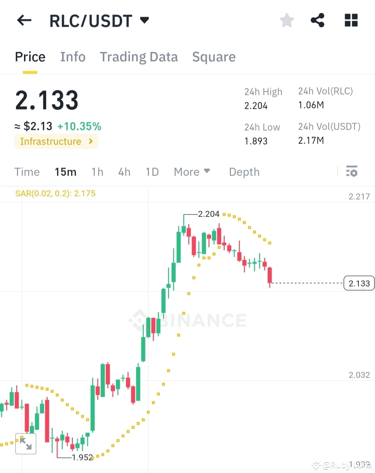This screenshot has height=473, width=375.
Task: Expand the Time interval options
Action: tap(27, 171)
